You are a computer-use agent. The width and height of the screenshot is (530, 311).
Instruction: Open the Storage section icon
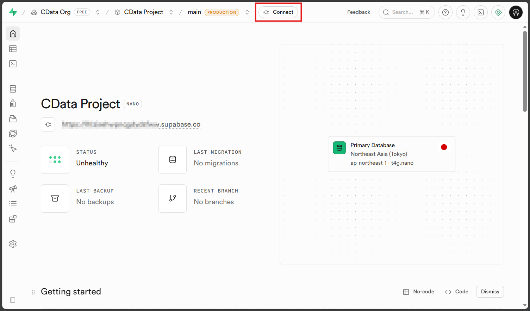(13, 118)
